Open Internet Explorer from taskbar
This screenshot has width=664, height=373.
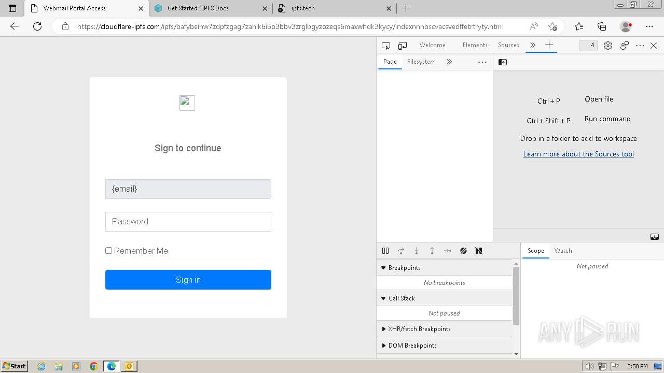pos(41,366)
